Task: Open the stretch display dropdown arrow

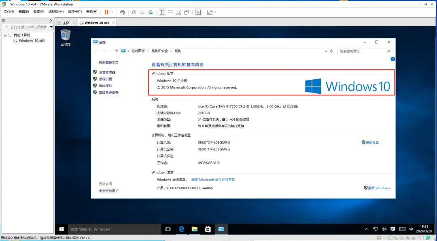Action: (x=215, y=12)
